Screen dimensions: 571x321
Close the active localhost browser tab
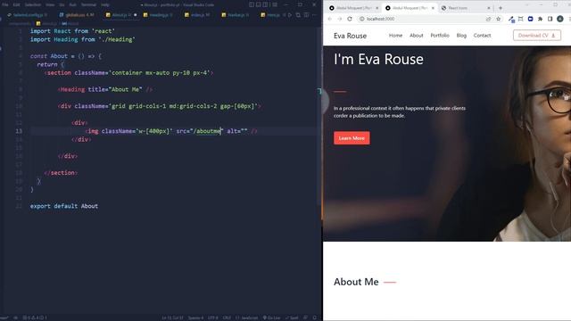click(x=433, y=8)
